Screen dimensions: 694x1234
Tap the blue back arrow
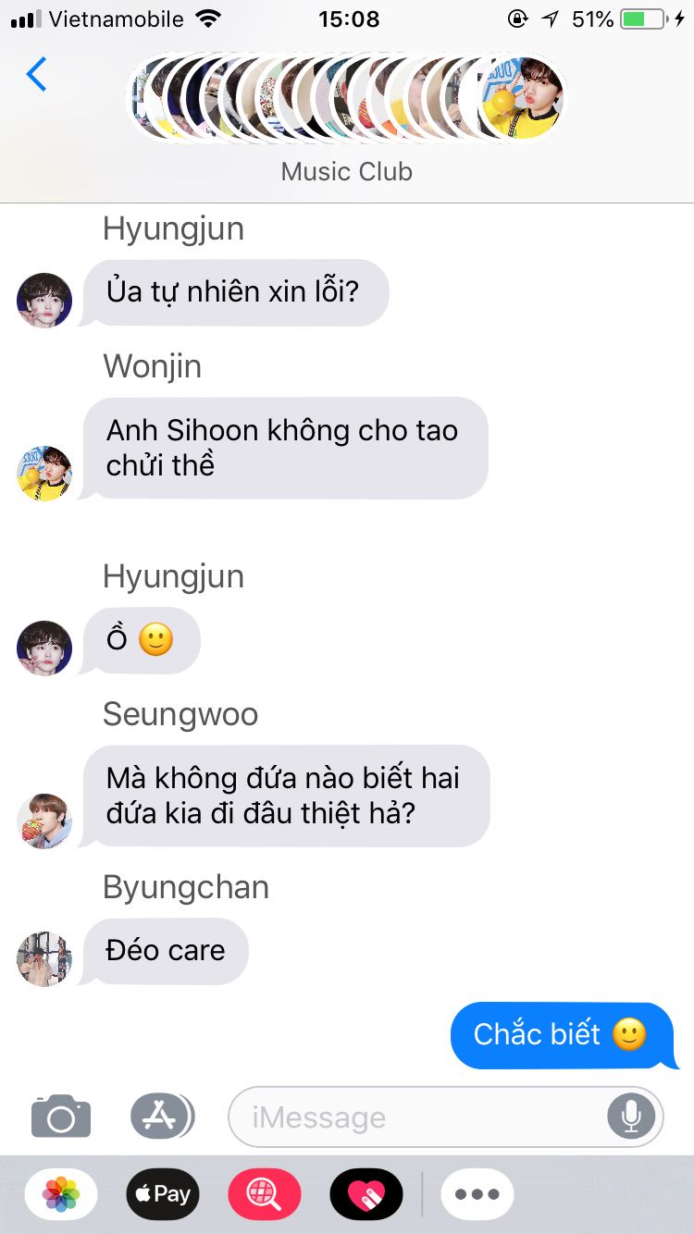[x=36, y=74]
